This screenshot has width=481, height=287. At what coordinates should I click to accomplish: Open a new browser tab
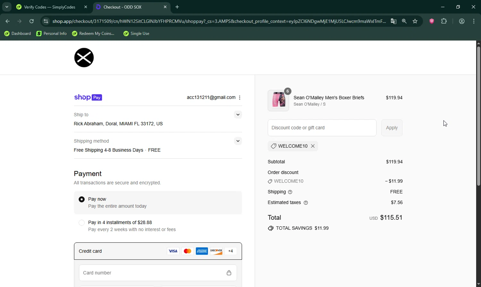[177, 7]
